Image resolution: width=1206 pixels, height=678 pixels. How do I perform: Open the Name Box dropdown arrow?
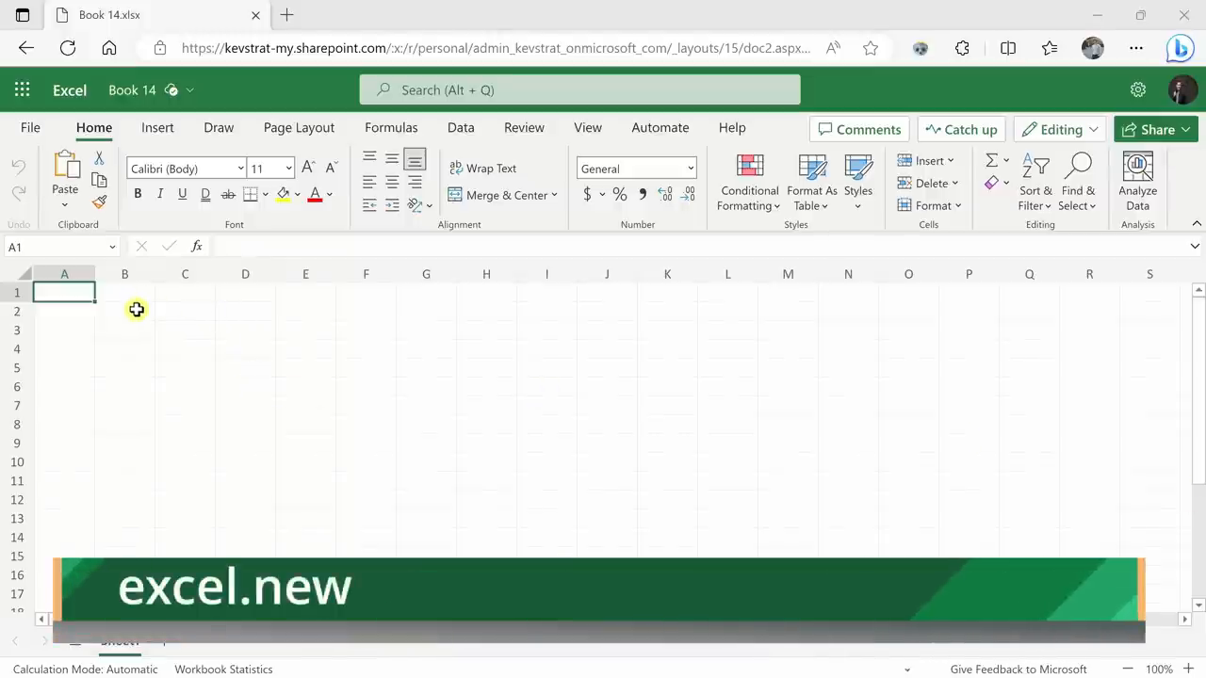point(112,247)
